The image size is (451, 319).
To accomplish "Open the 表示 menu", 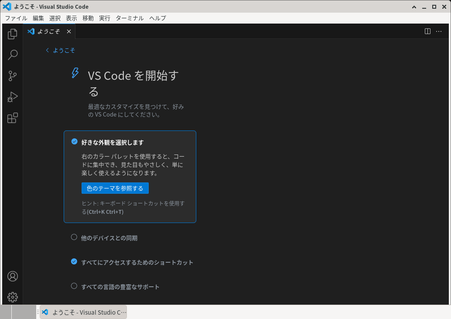I will (72, 18).
